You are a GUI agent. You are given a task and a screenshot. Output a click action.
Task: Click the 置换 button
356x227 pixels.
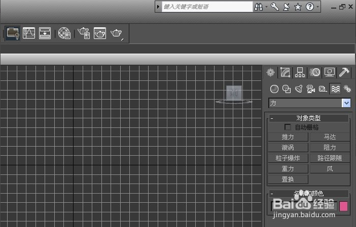click(288, 179)
